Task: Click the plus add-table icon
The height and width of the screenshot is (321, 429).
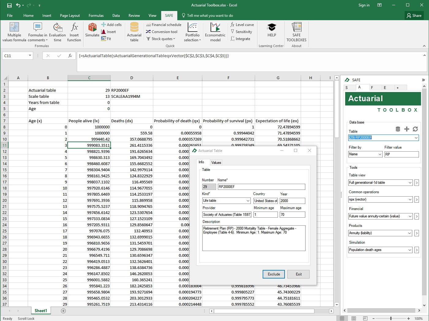Action: [x=407, y=129]
